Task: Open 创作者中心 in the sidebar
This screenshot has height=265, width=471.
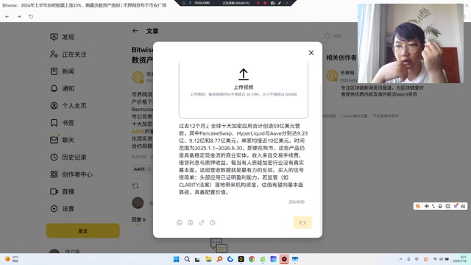Action: pos(71,174)
